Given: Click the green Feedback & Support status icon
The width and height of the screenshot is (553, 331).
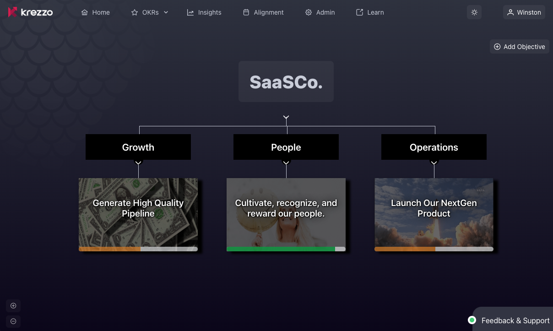Looking at the screenshot, I should (472, 320).
